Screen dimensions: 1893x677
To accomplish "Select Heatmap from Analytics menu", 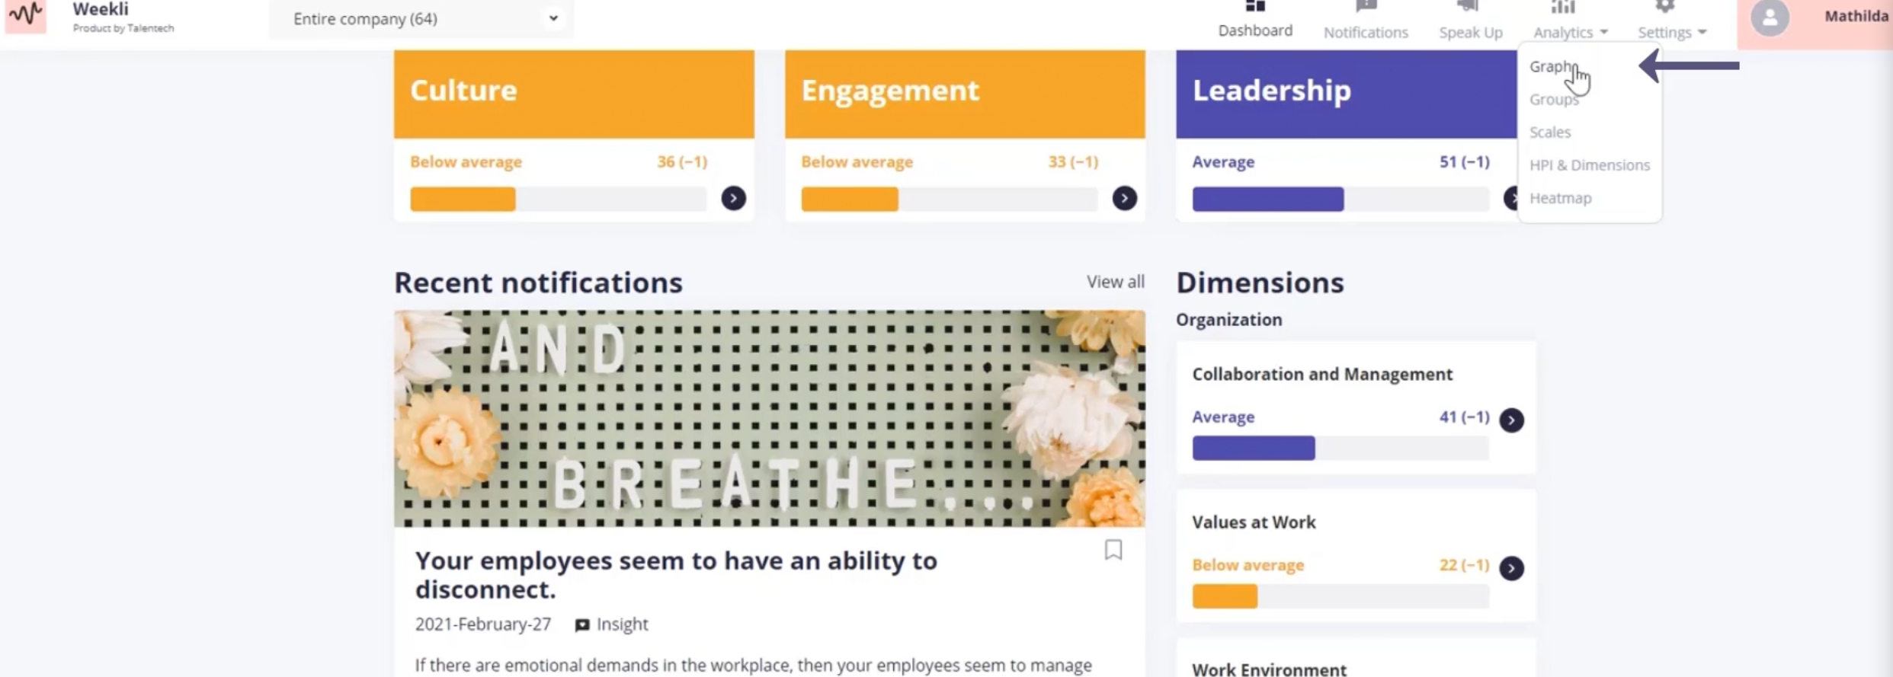I will coord(1560,198).
